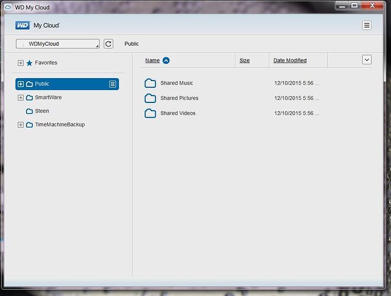Click the Shared Pictures date modified value

296,98
